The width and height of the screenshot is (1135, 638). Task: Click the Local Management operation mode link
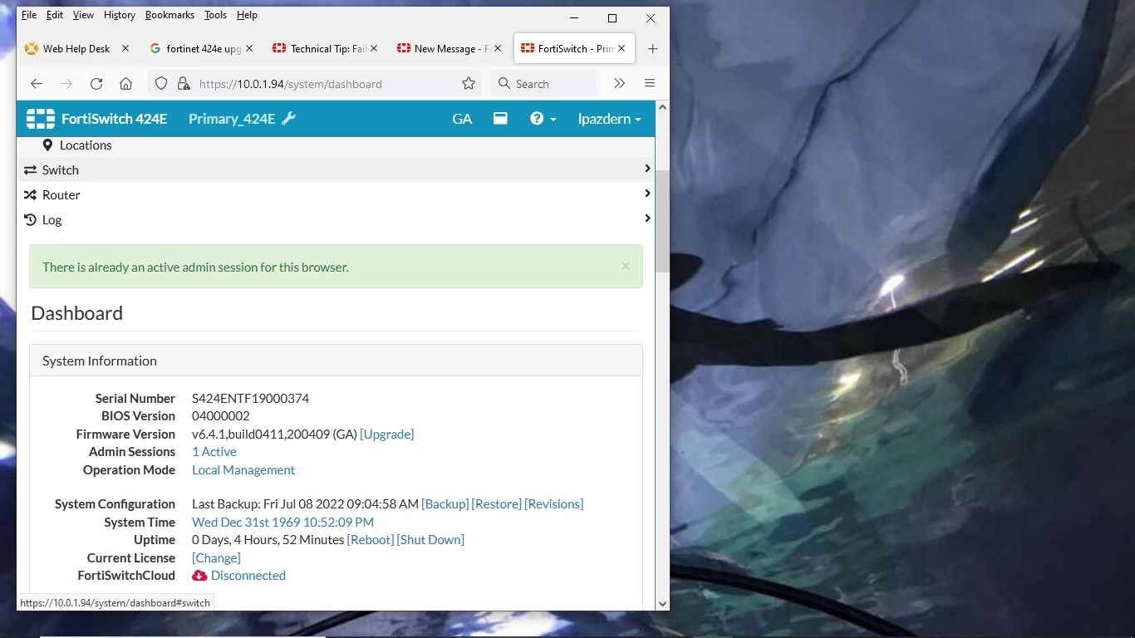(243, 470)
